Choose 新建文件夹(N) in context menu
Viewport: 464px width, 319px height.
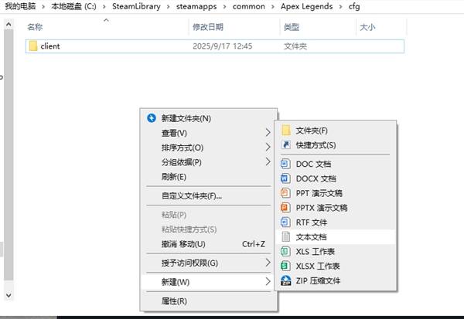pyautogui.click(x=209, y=118)
